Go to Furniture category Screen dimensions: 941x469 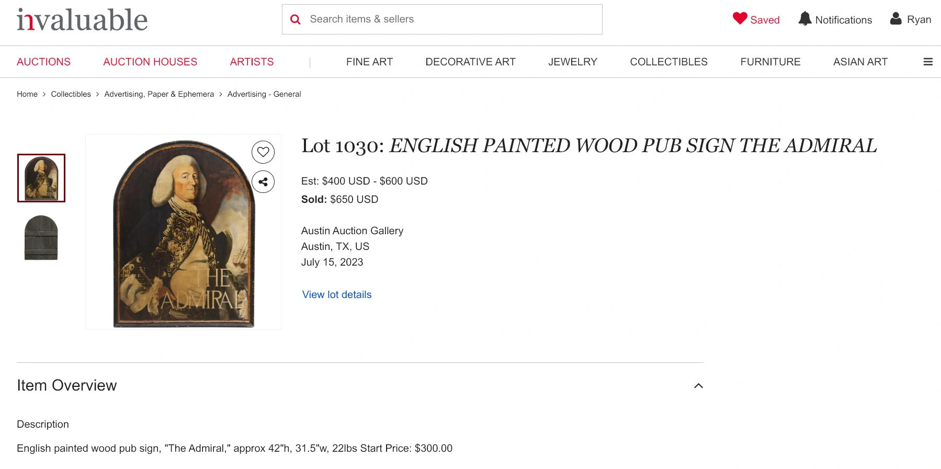pyautogui.click(x=770, y=62)
